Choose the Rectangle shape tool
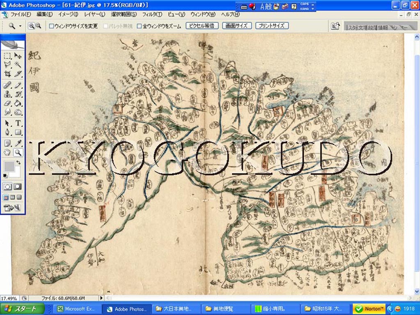 click(x=18, y=132)
